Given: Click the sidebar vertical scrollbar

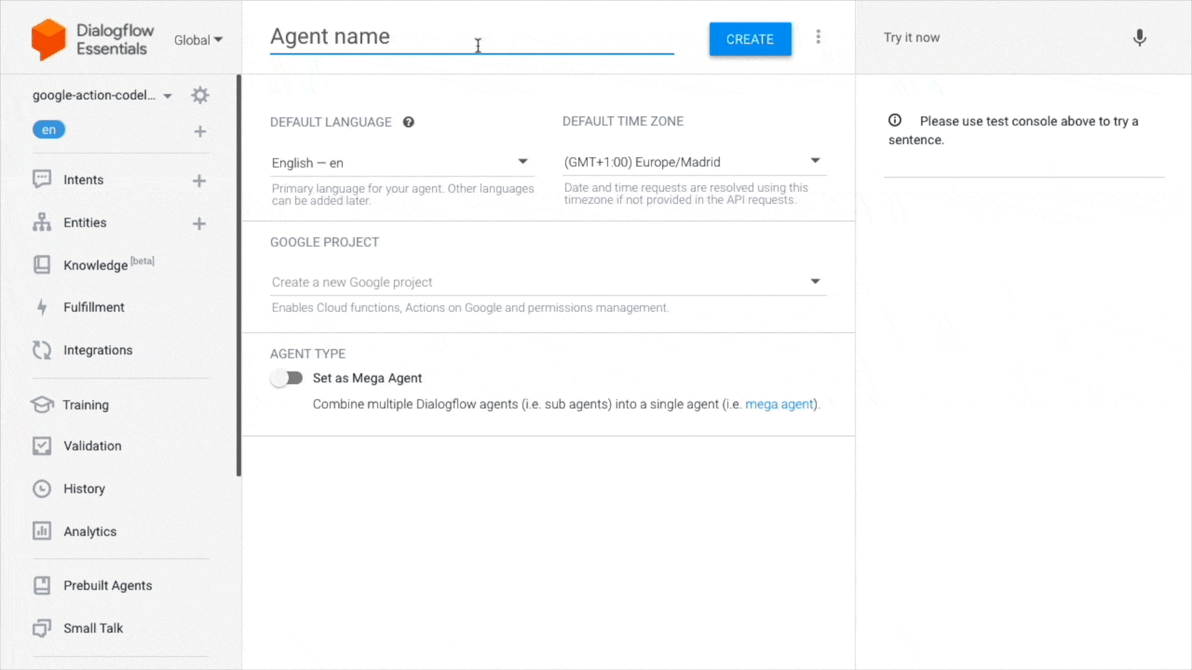Looking at the screenshot, I should [x=238, y=276].
